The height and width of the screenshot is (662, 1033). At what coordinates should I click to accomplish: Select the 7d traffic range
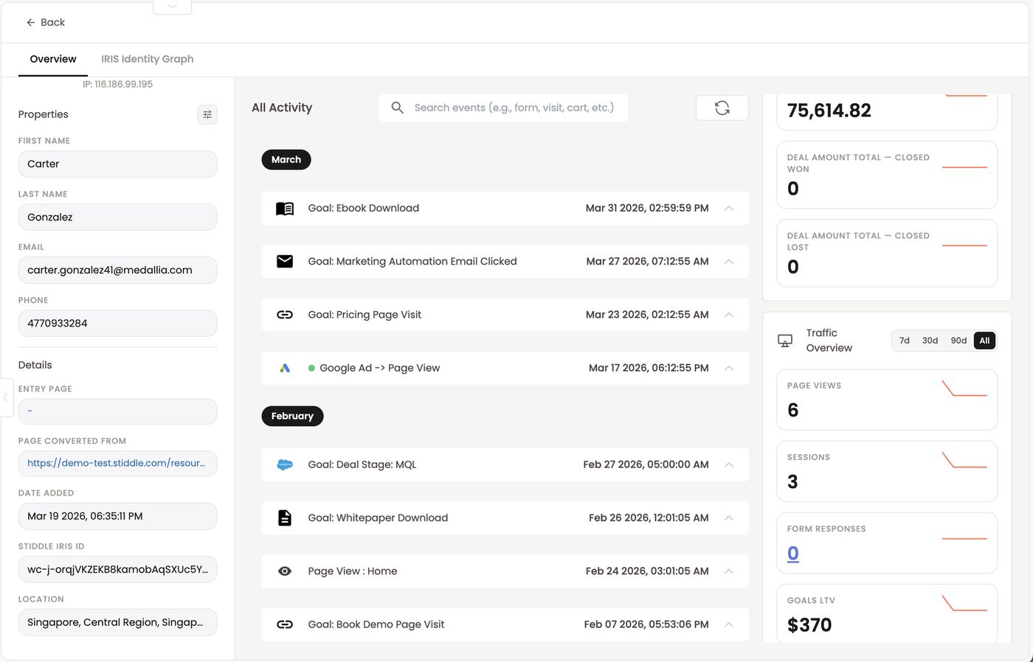pos(905,341)
